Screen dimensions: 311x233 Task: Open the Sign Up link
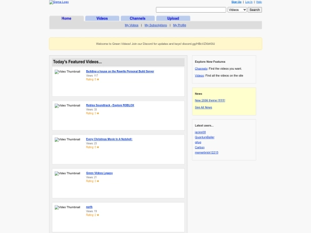click(x=236, y=2)
